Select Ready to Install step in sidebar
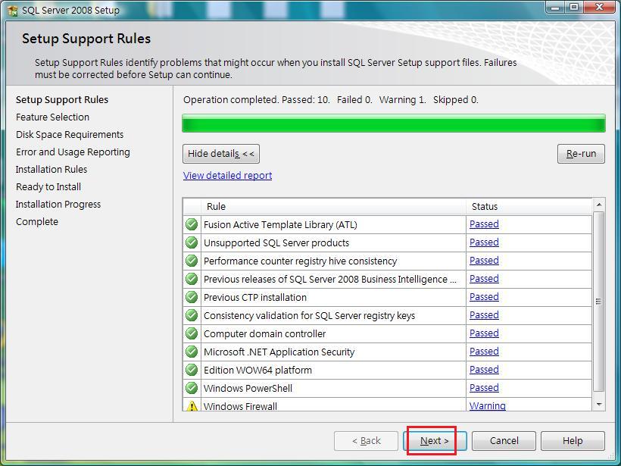This screenshot has height=466, width=621. click(48, 186)
